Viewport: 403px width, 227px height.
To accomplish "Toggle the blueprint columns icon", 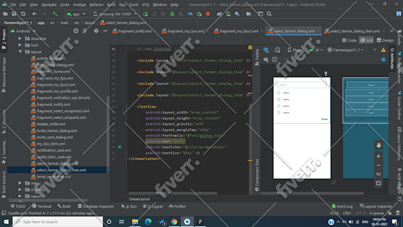I will tap(275, 60).
